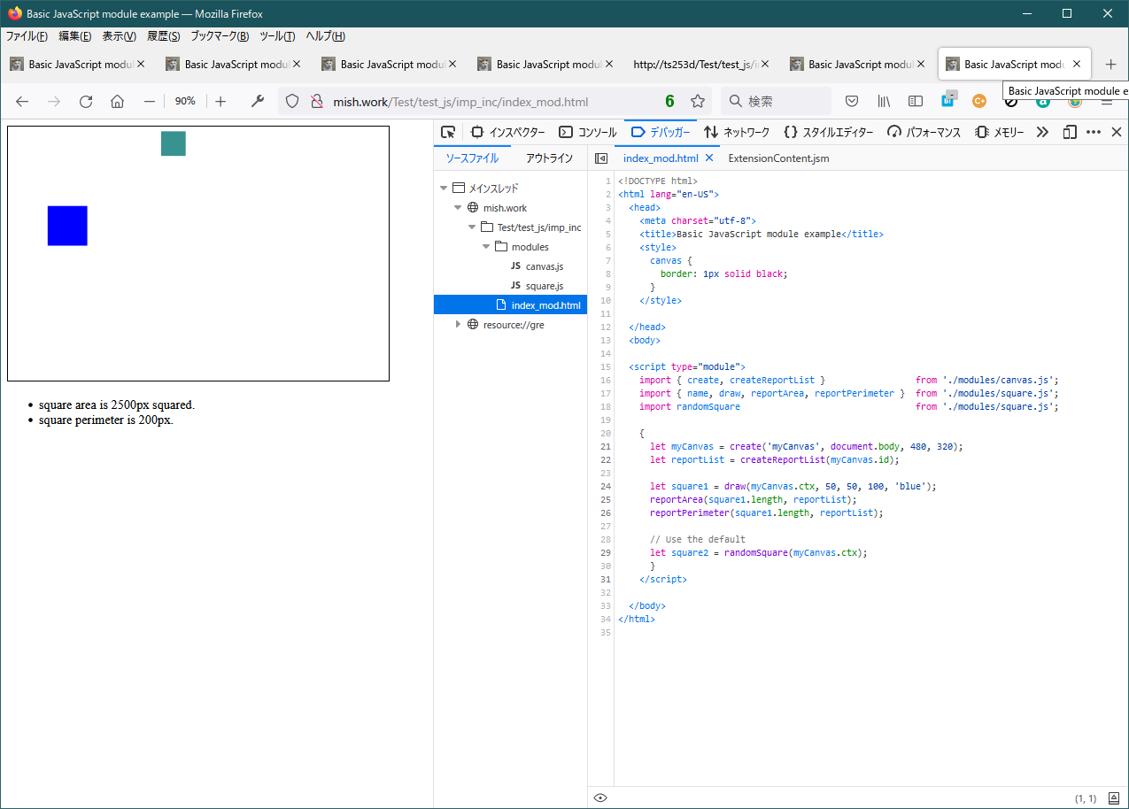Set breakpoint on line 24

(x=606, y=486)
